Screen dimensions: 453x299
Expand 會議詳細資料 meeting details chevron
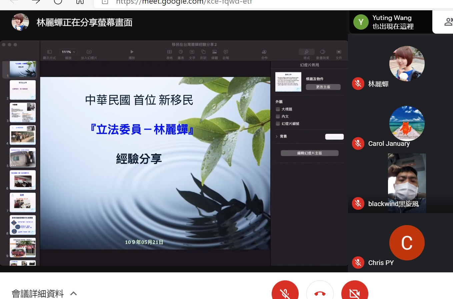tap(74, 293)
